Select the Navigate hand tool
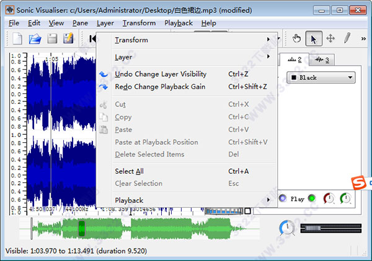The width and height of the screenshot is (372, 261). tap(297, 38)
